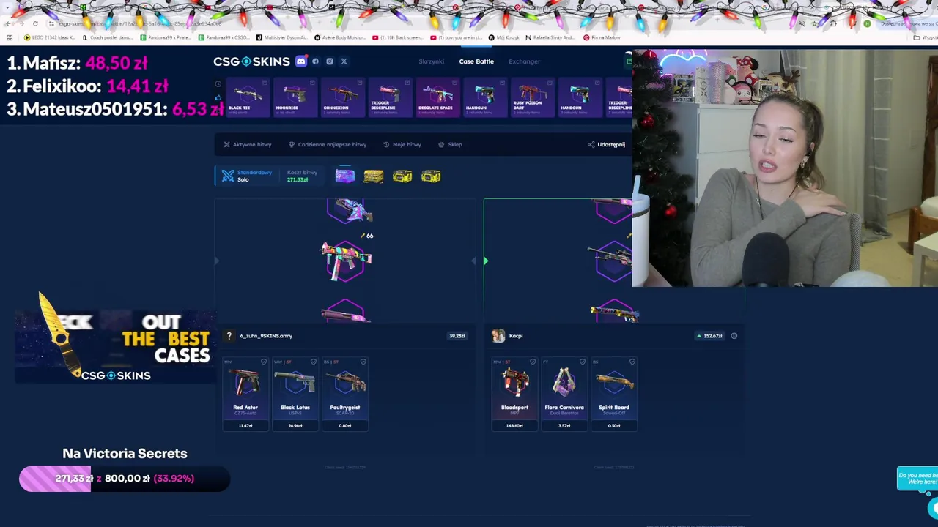Open Kacpi player name
This screenshot has height=527, width=938.
click(516, 336)
